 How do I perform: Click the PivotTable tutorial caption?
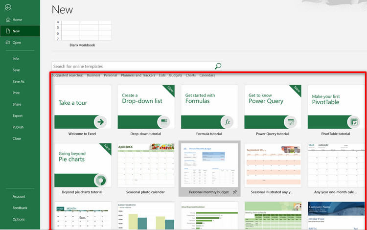(x=336, y=134)
